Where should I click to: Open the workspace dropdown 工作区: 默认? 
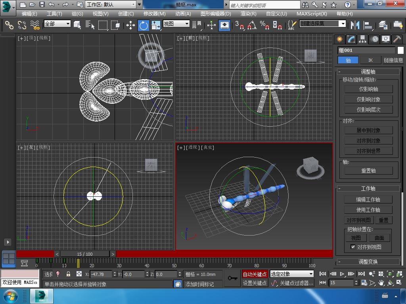tap(111, 4)
